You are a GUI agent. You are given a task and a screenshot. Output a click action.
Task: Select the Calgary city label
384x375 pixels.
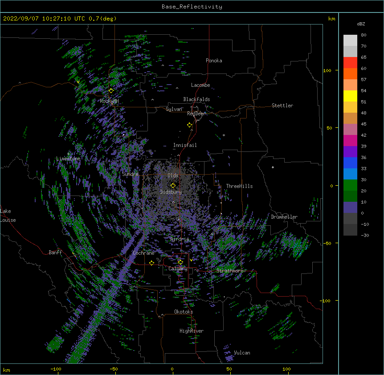pos(178,269)
